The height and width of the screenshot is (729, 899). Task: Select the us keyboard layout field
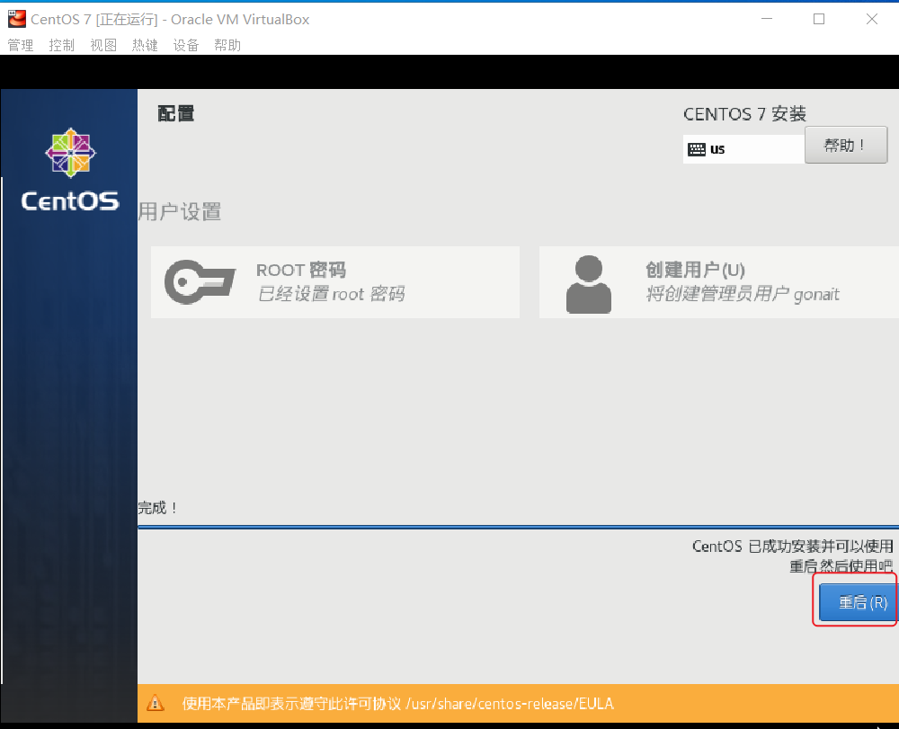tap(743, 149)
